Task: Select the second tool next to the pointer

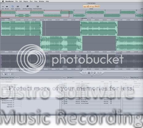Action: (6, 74)
